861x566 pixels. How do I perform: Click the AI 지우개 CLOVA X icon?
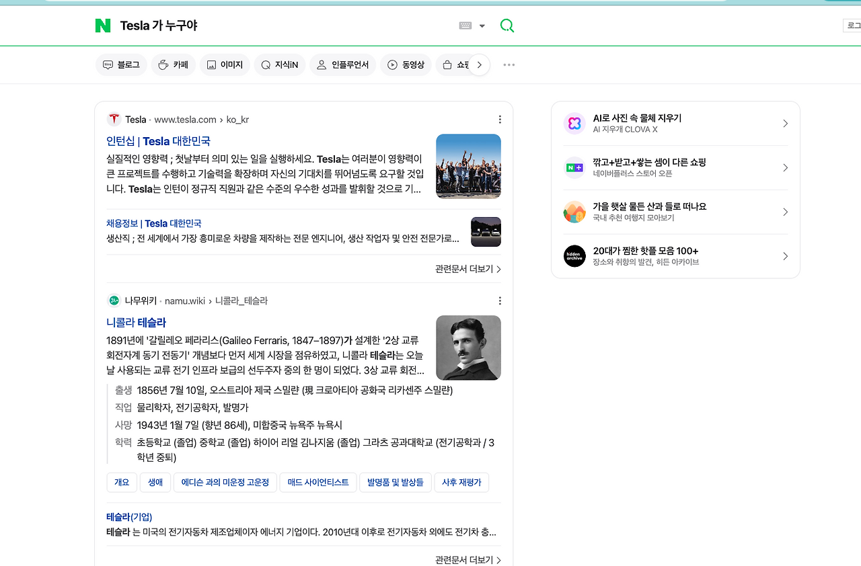[574, 123]
